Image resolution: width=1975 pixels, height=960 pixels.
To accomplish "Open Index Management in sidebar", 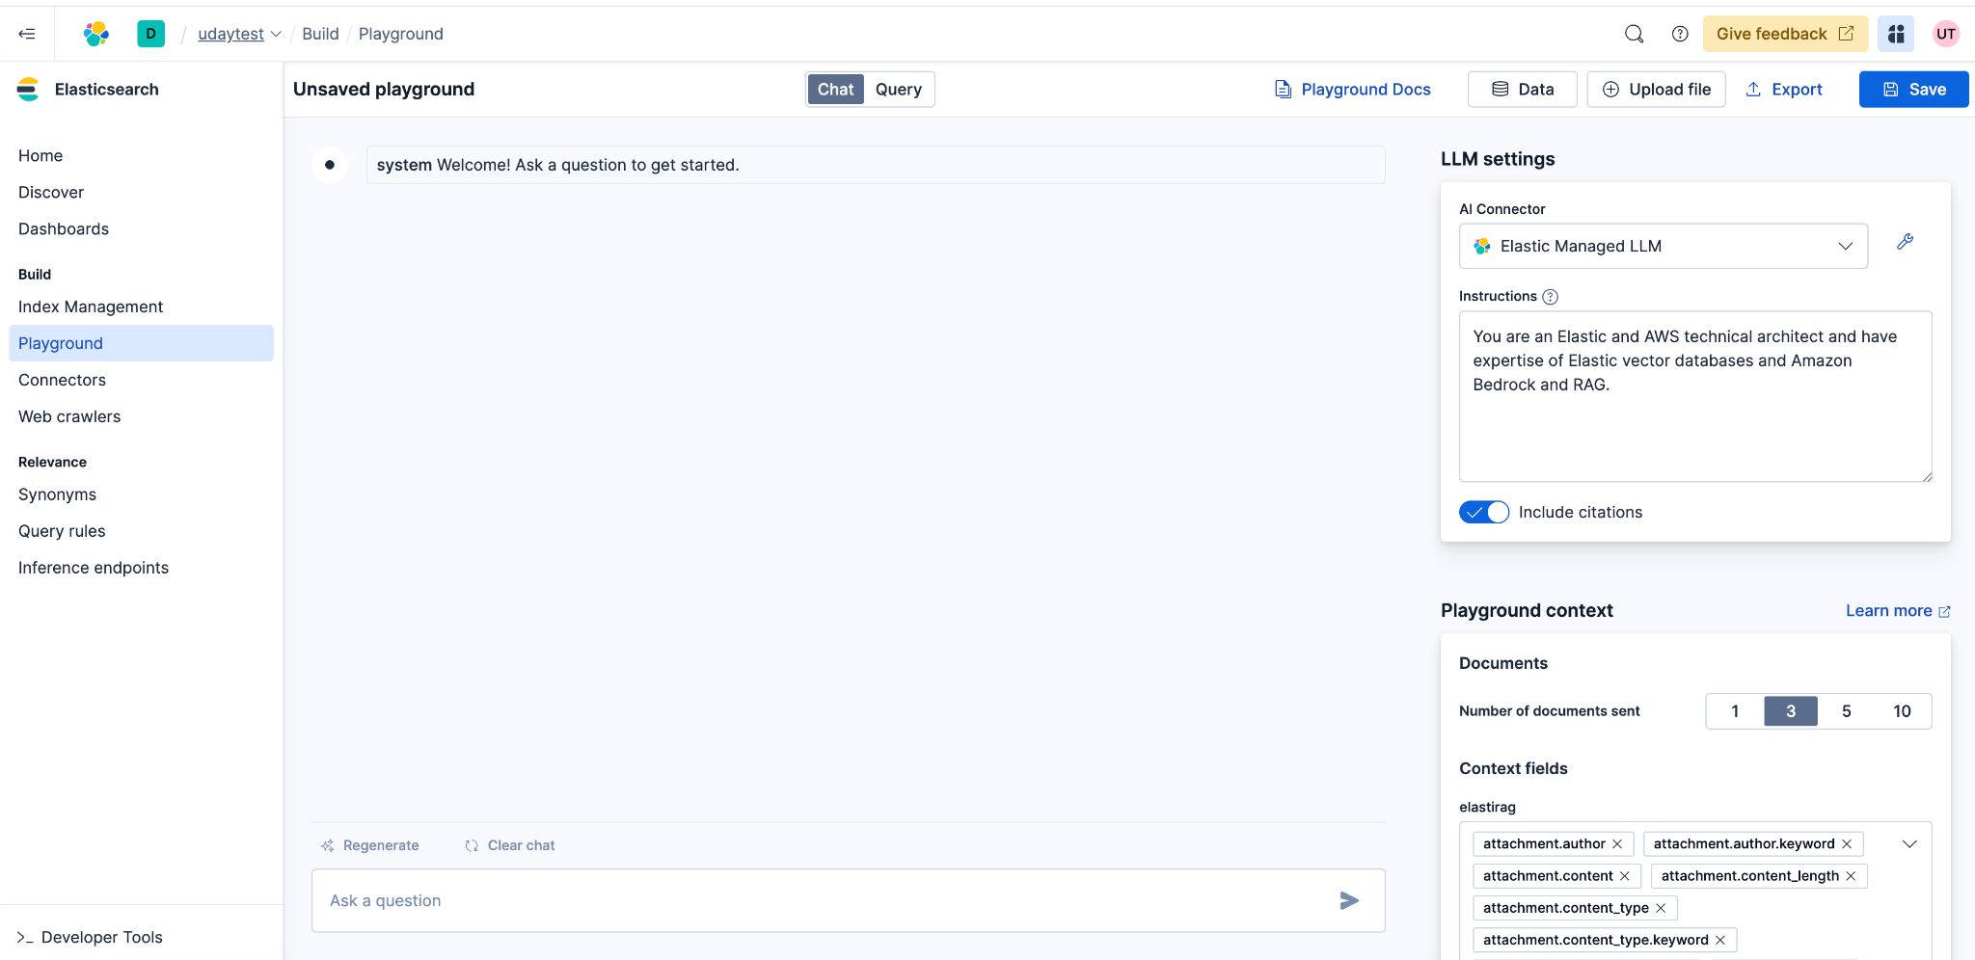I will pyautogui.click(x=91, y=307).
